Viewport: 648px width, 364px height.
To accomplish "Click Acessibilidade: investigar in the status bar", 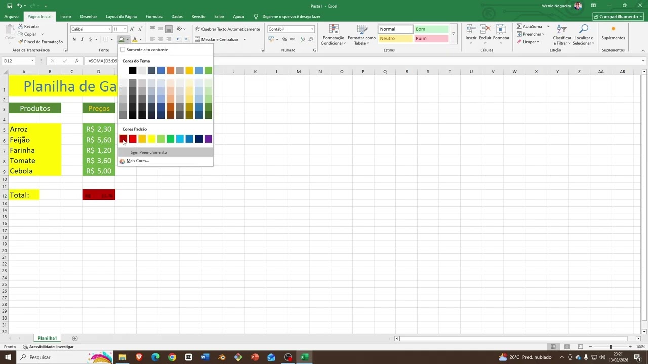I will point(48,347).
